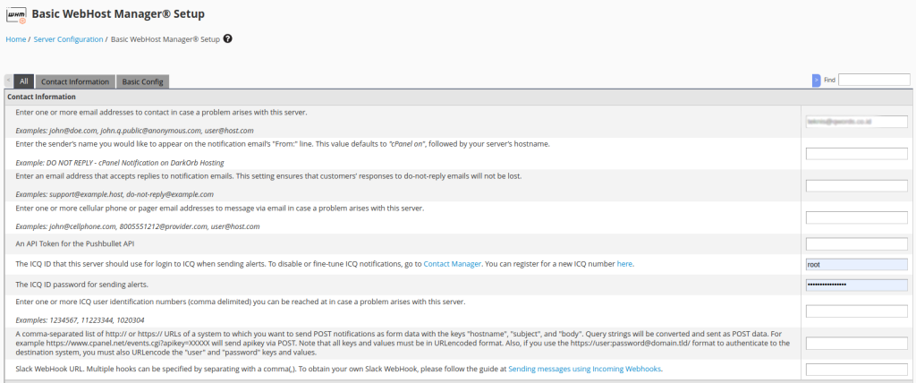This screenshot has width=916, height=383.
Task: Open Server Configuration breadcrumb link
Action: coord(68,39)
